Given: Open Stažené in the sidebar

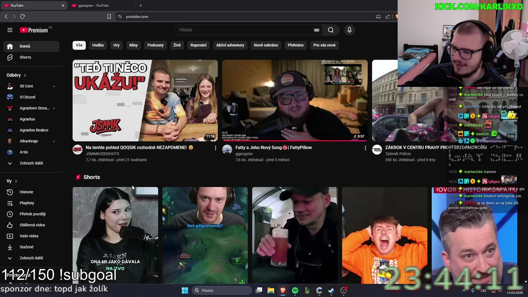Looking at the screenshot, I should click(31, 247).
